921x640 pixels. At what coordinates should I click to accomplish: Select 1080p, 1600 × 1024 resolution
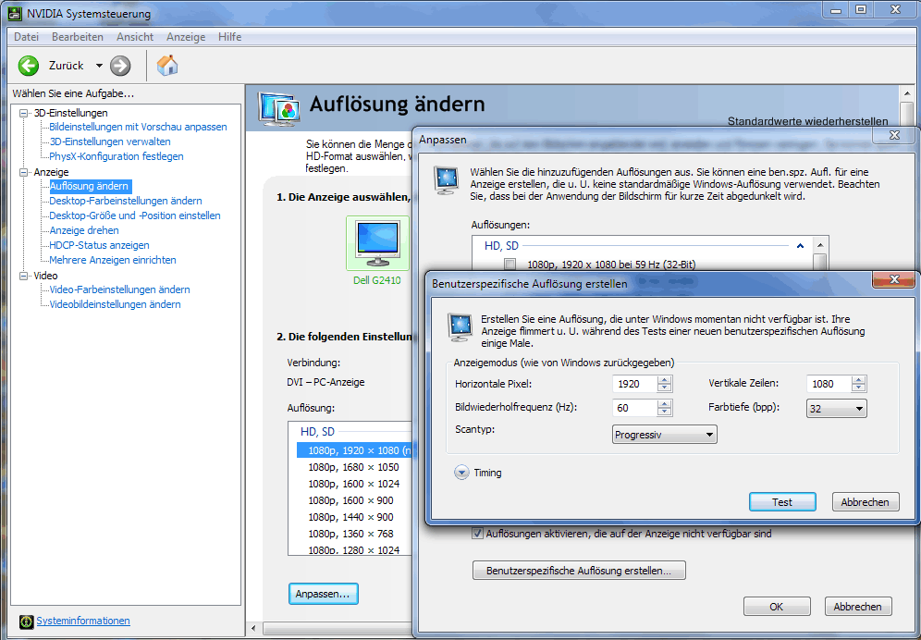(x=353, y=484)
